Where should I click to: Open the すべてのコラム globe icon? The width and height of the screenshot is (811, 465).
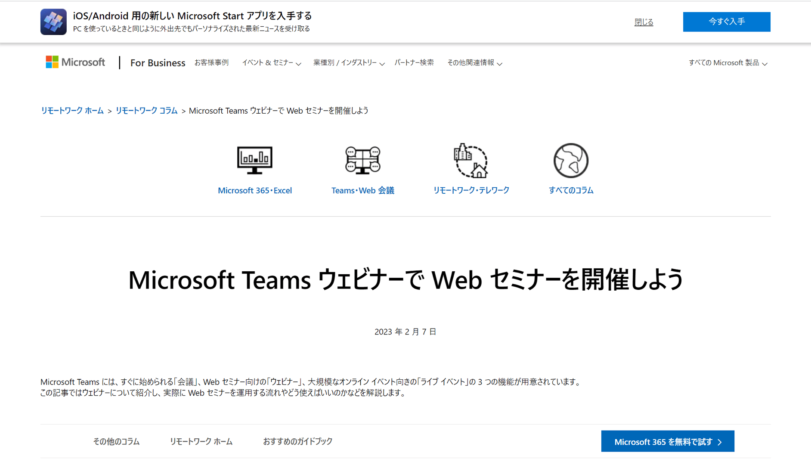(x=571, y=160)
